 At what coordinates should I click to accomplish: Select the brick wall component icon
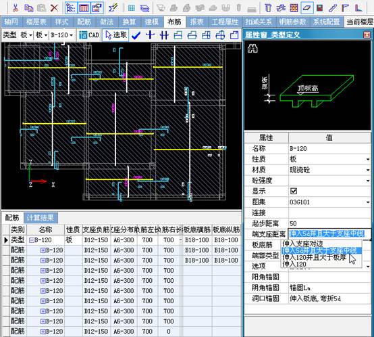point(294,8)
